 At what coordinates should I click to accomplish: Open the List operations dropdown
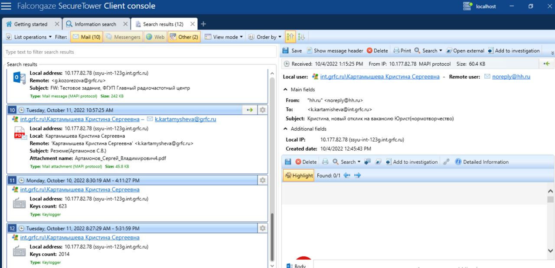29,37
